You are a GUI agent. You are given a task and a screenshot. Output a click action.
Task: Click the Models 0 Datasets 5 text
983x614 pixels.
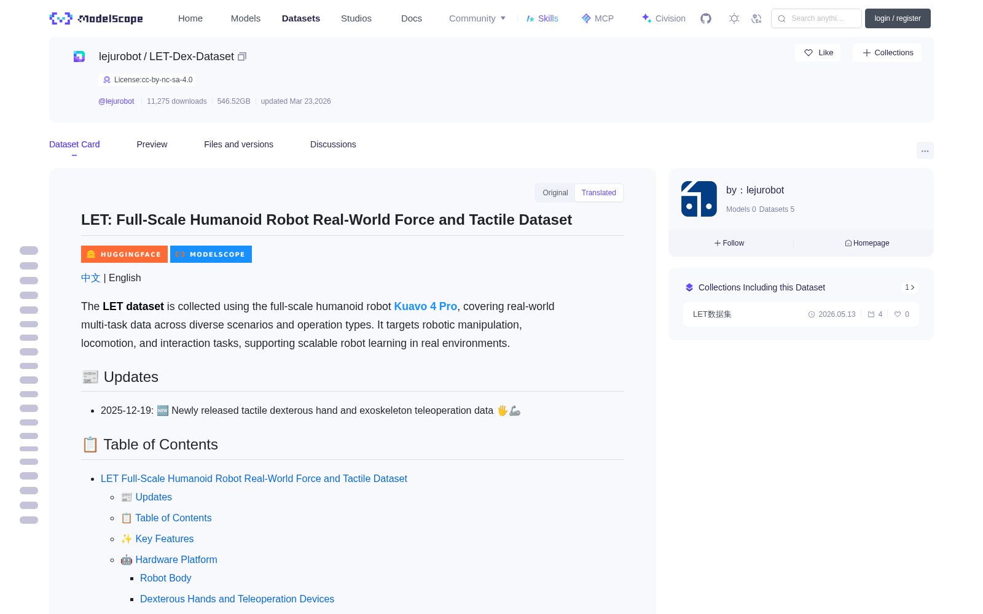pos(760,209)
